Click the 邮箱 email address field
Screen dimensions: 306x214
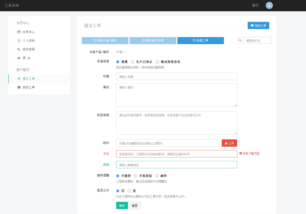[176, 165]
